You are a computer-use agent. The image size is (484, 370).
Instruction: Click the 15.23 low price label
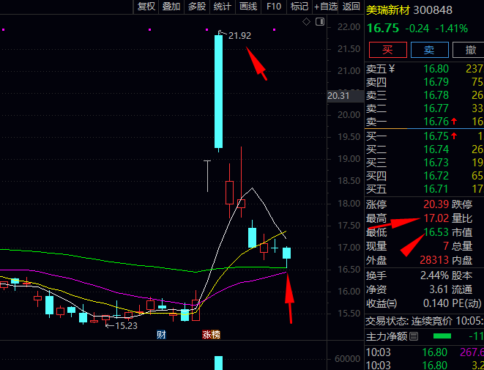tap(126, 325)
